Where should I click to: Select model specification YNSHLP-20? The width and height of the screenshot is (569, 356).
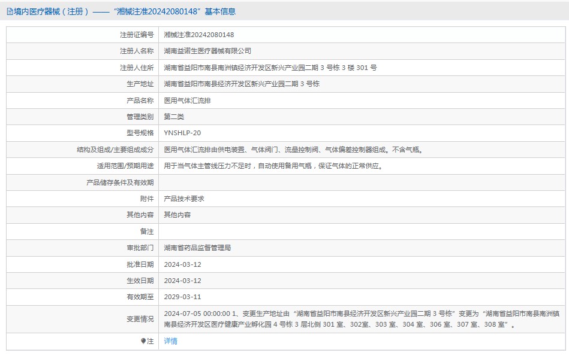pos(183,133)
